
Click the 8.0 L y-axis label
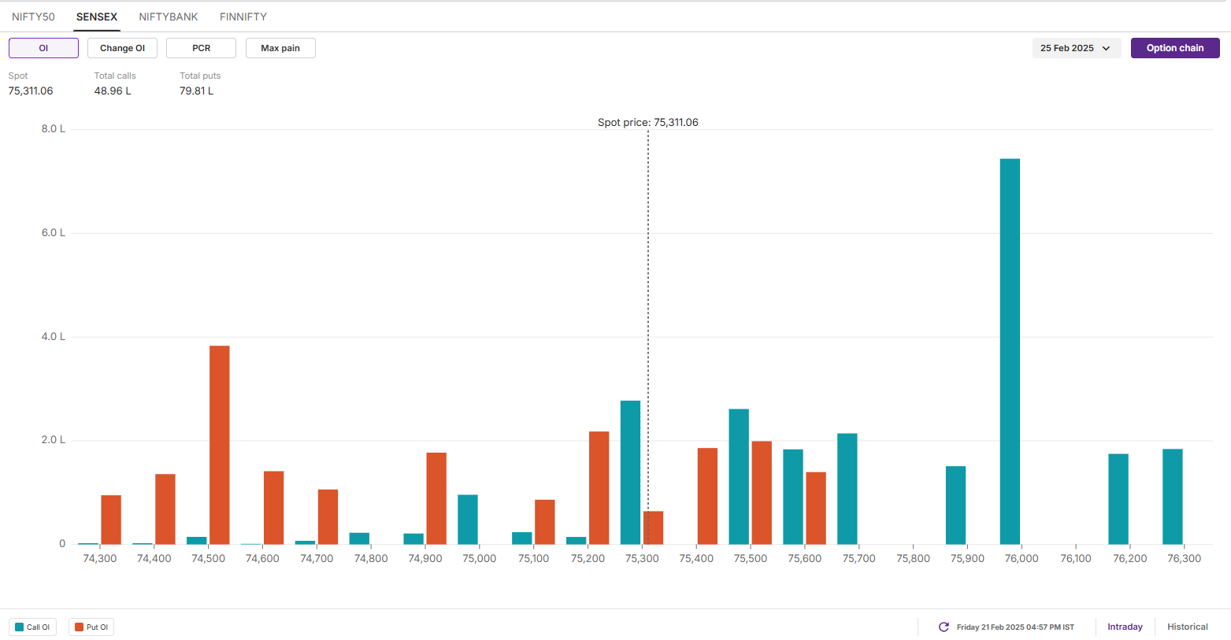pyautogui.click(x=54, y=129)
